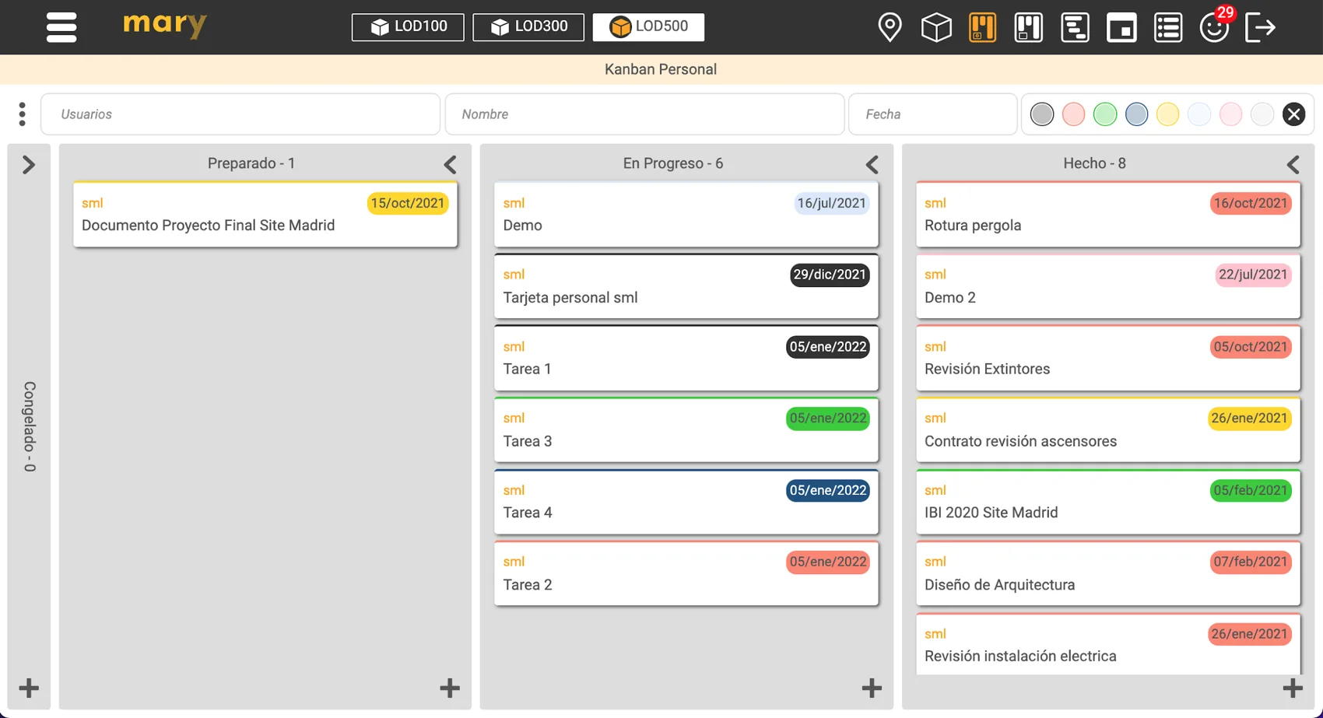The width and height of the screenshot is (1323, 718).
Task: Click the Nombre filter field
Action: (x=644, y=114)
